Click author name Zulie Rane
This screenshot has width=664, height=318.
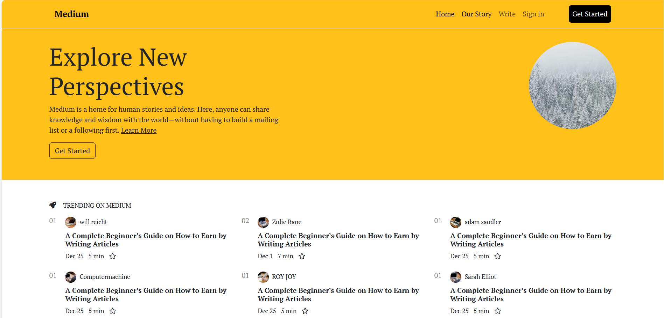287,222
